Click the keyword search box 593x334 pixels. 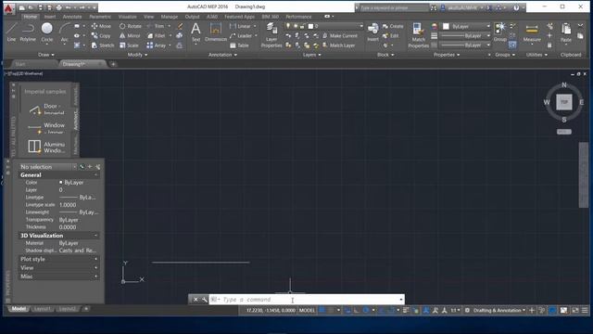point(394,7)
